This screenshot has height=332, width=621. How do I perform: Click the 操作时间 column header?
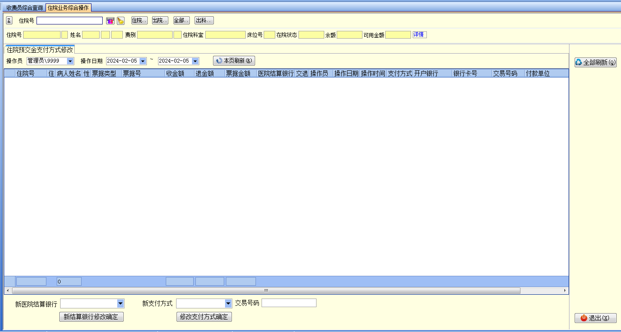[x=373, y=74]
